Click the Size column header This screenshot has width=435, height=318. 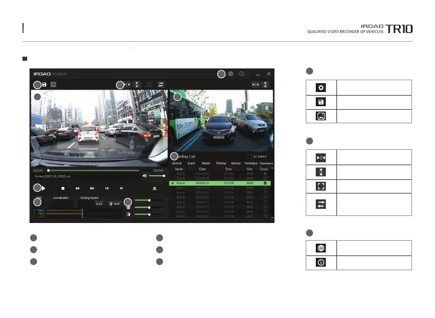[250, 169]
